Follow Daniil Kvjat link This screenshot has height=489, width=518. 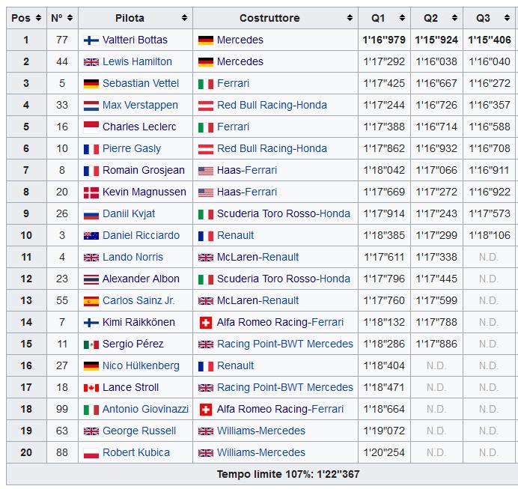pyautogui.click(x=129, y=213)
